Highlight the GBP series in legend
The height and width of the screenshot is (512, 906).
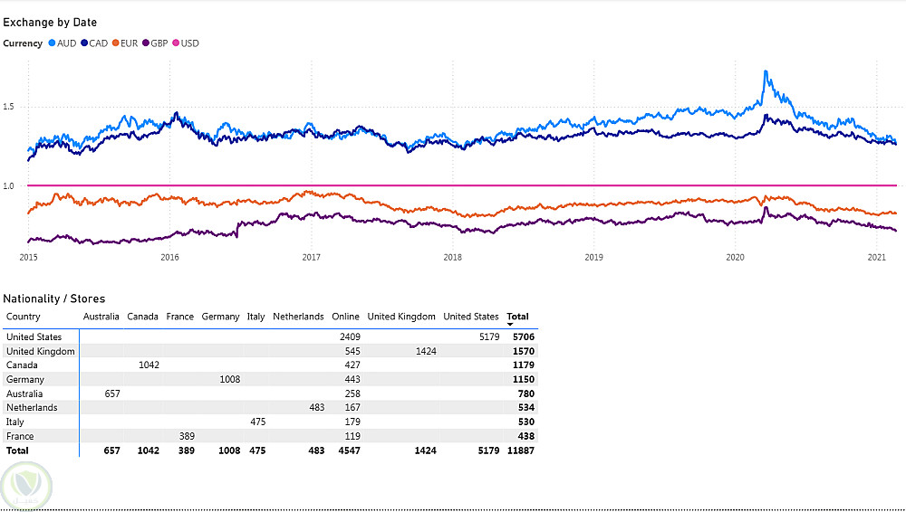click(x=146, y=43)
